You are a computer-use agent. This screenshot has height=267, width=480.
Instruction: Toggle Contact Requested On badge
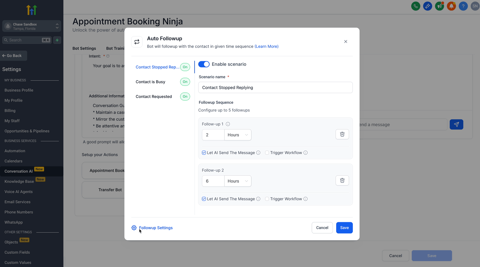point(185,97)
